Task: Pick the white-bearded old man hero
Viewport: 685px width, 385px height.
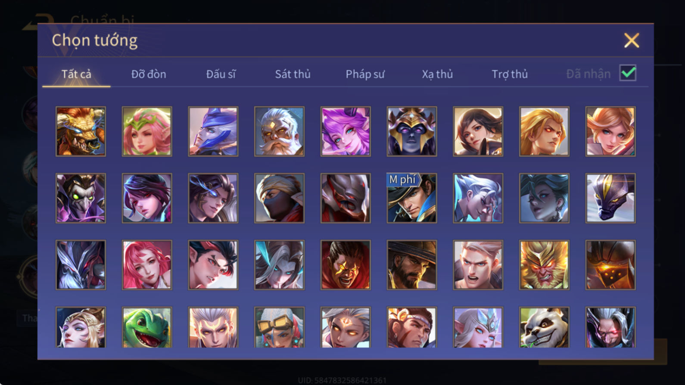Action: pyautogui.click(x=279, y=131)
